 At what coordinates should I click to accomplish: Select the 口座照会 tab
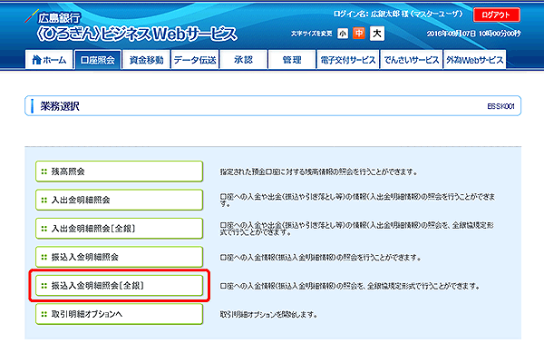point(98,60)
